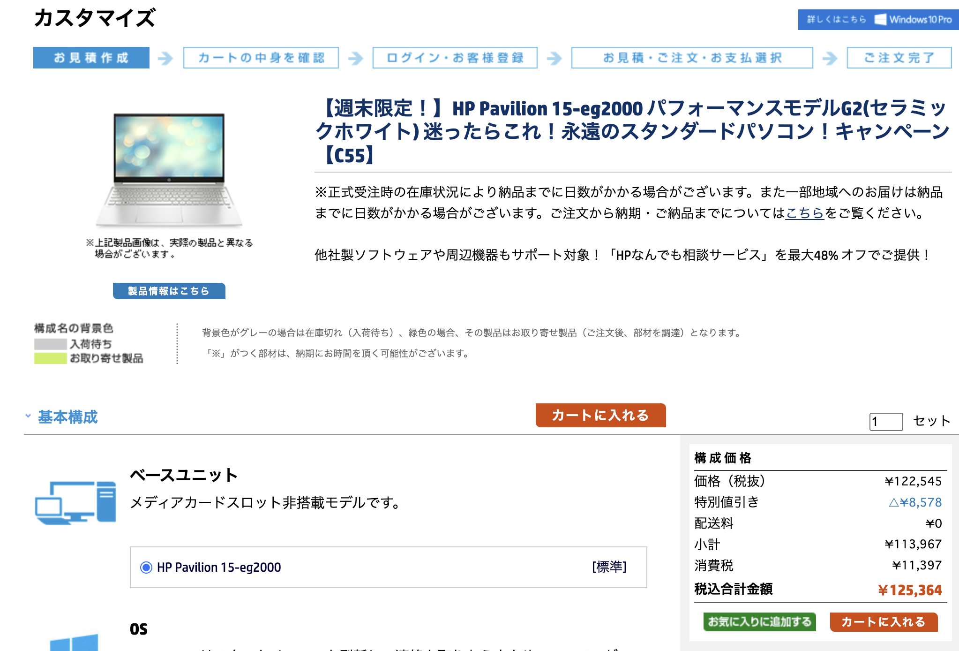
Task: Click the ログイン・お客様登録 step tab
Action: point(455,58)
